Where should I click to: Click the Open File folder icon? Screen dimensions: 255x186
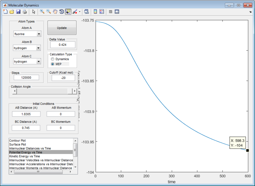[x=11, y=12]
